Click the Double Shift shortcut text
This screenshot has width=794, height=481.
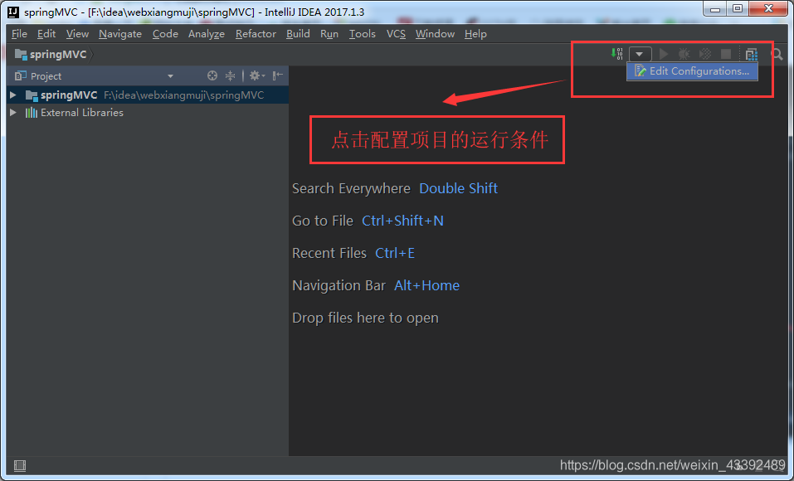[x=458, y=188]
